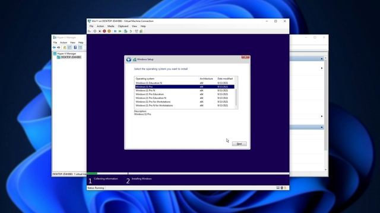Collapse the second Actions pane section header
The height and width of the screenshot is (213, 380).
(x=322, y=127)
